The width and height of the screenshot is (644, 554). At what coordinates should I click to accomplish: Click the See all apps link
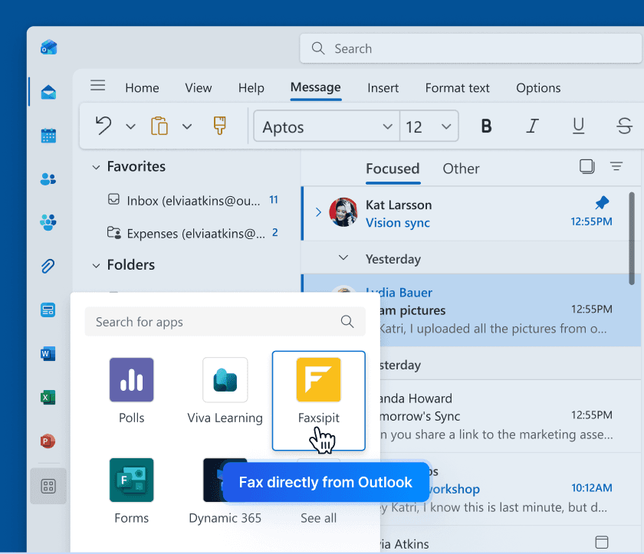(319, 518)
